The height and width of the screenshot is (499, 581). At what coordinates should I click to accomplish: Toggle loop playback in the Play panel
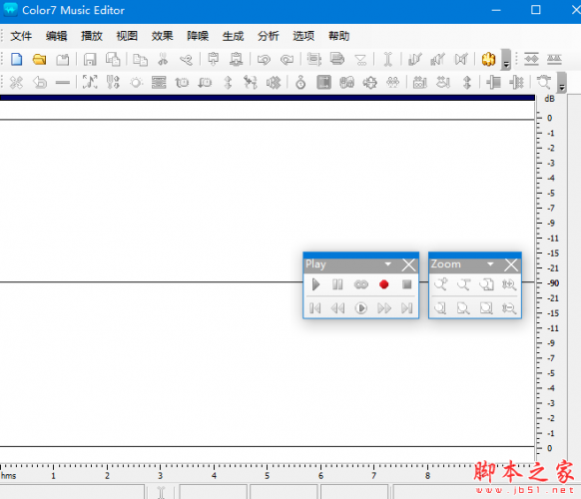pos(361,284)
